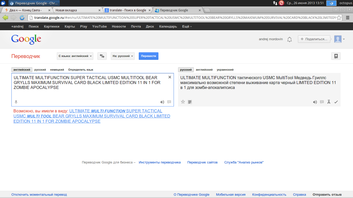Rate translation with checkmark icon
Screen dimensions: 353x198
(336, 102)
